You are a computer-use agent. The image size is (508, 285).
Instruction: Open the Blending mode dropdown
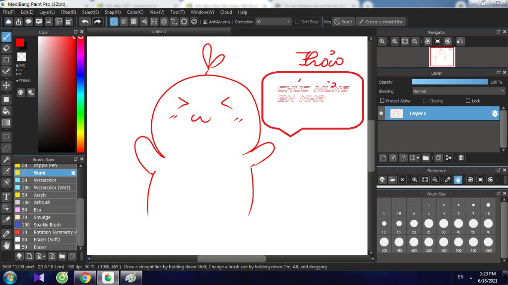(458, 92)
